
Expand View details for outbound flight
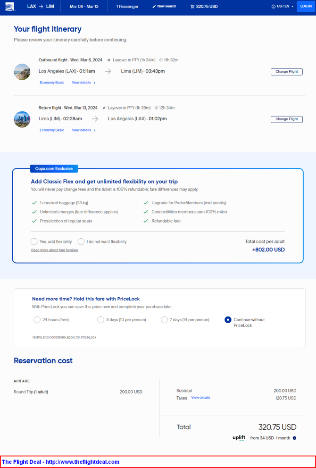84,83
